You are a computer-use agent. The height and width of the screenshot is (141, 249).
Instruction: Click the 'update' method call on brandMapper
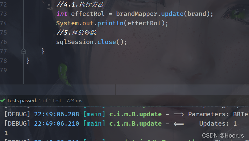coord(172,14)
